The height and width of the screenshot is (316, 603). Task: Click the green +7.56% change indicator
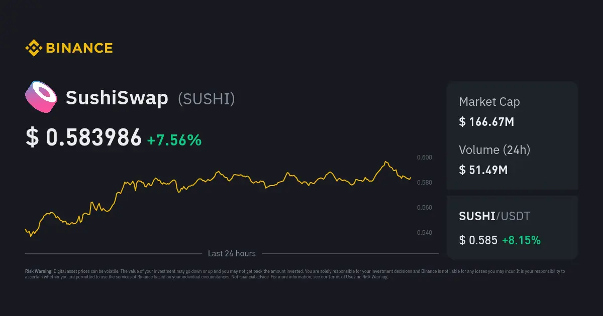174,140
